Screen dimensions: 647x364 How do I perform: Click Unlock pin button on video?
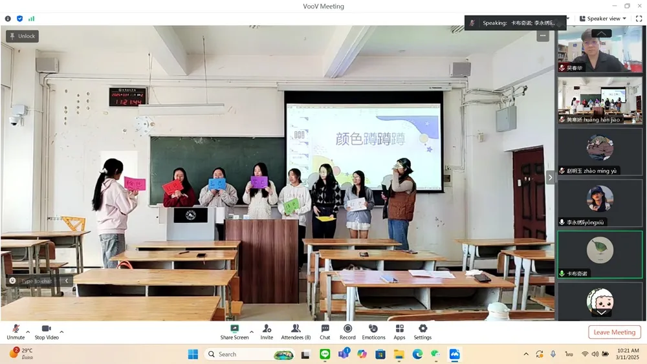(22, 36)
